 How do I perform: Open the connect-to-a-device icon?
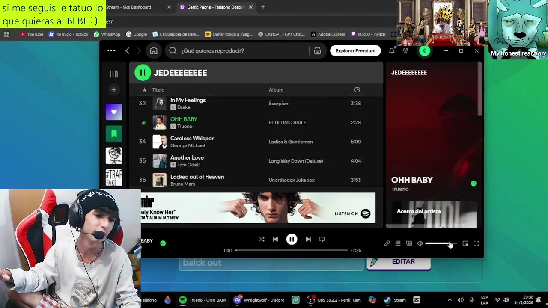tap(409, 243)
